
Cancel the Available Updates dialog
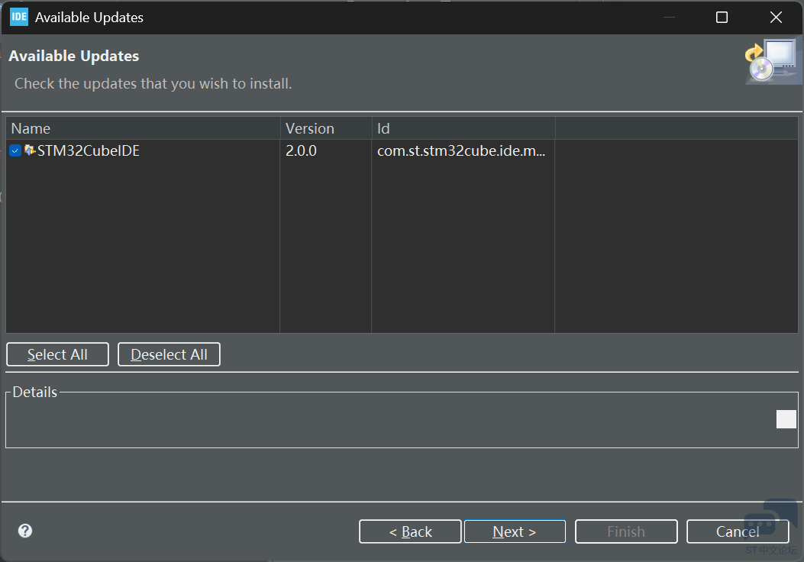[x=738, y=531]
